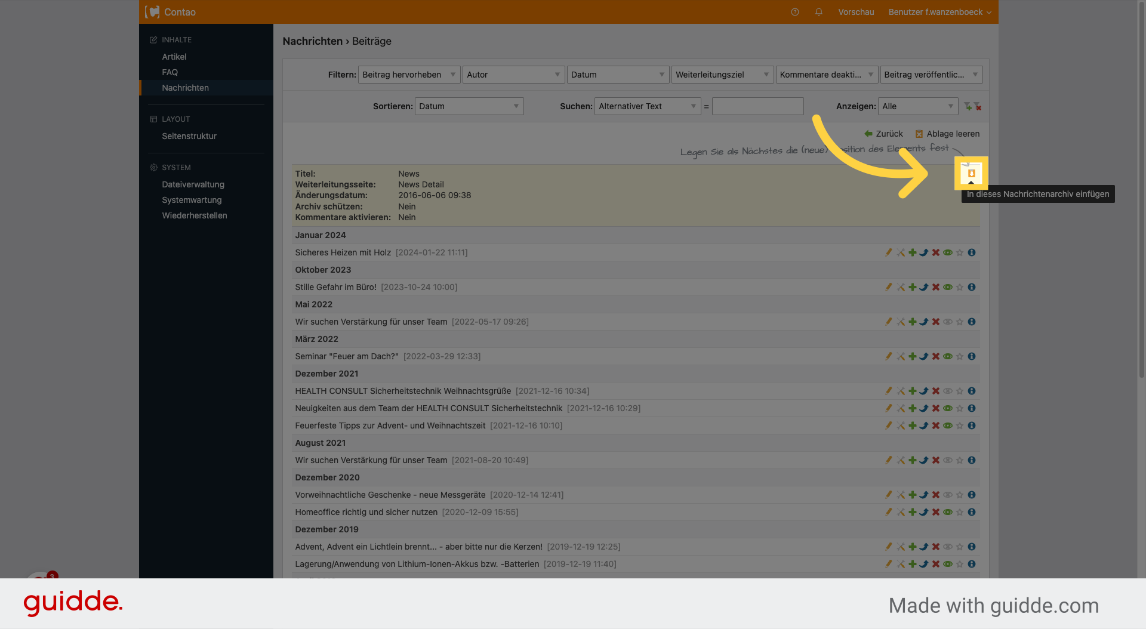
Task: Toggle visibility of Seminar "Feuer am Dach?"
Action: [x=948, y=356]
